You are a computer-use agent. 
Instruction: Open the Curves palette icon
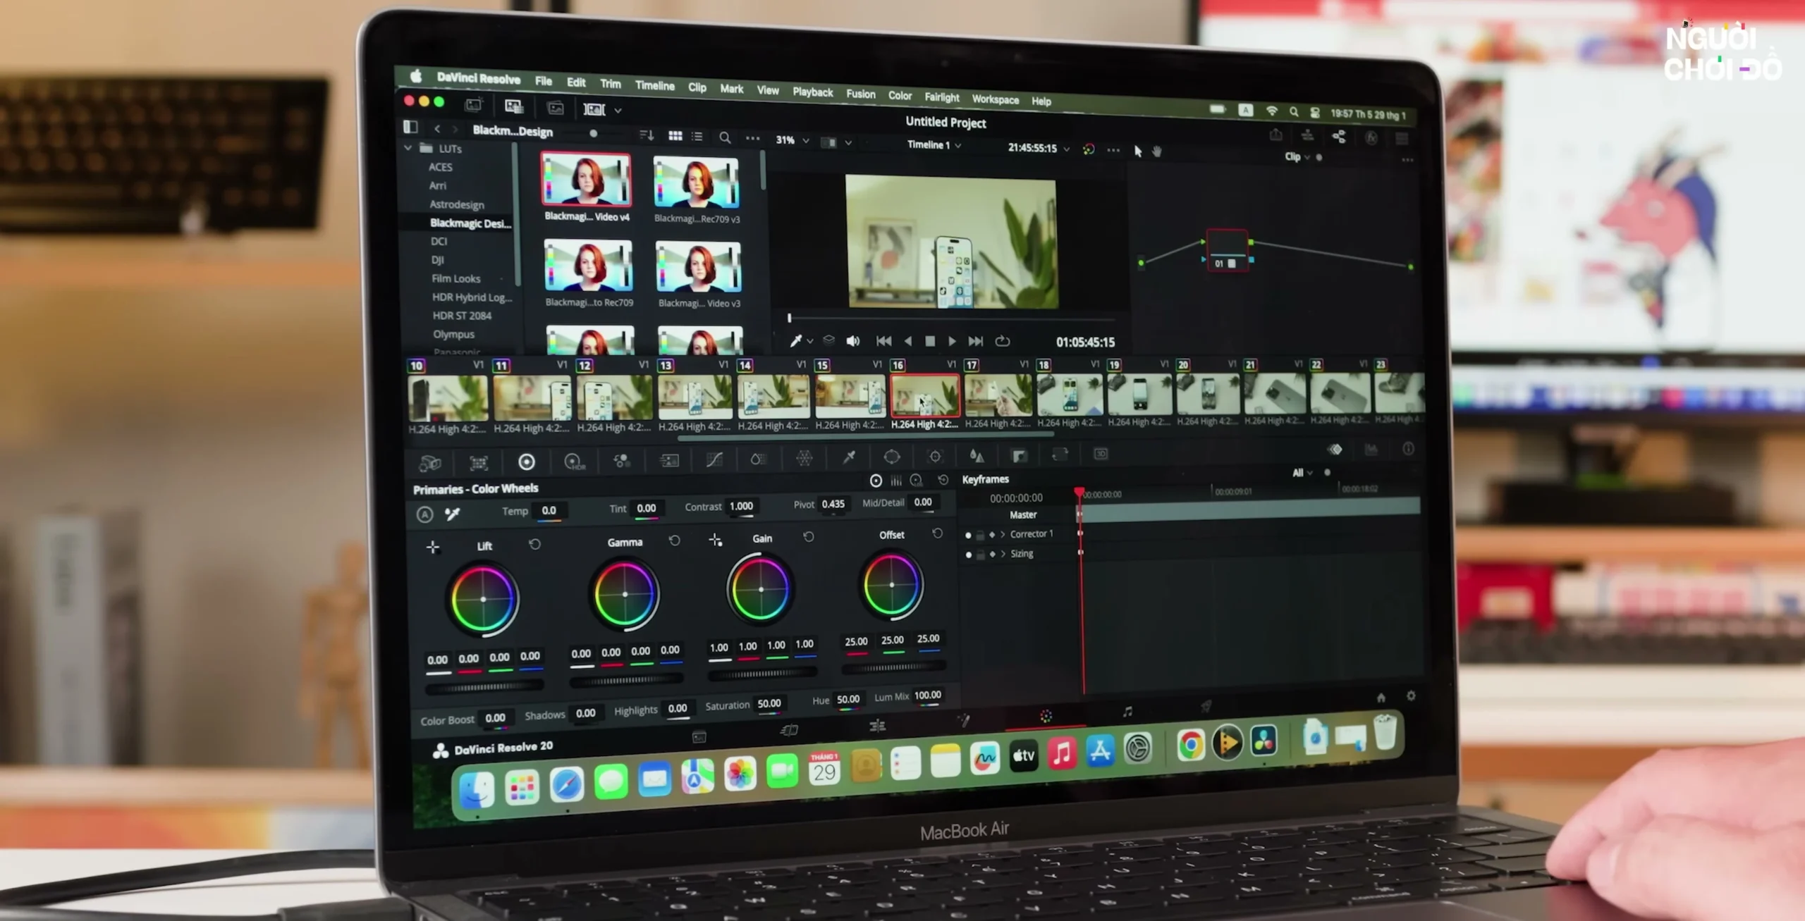click(714, 460)
